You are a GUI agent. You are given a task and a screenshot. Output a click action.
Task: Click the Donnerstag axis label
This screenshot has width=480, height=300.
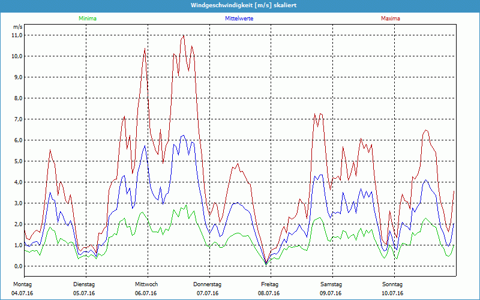tap(208, 284)
